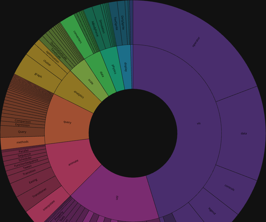Open the analytics segment

coord(79,94)
